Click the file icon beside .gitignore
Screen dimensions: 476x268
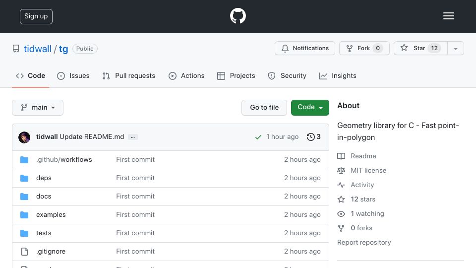pos(24,252)
